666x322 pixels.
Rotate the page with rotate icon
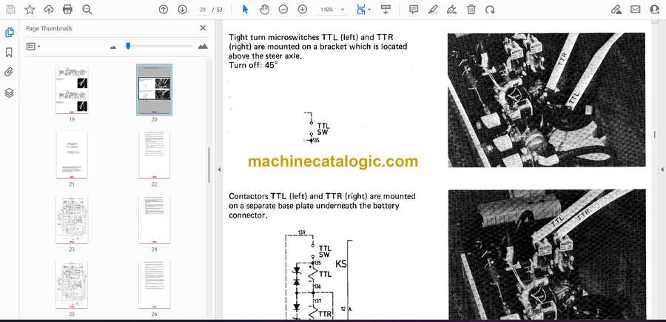pyautogui.click(x=490, y=10)
